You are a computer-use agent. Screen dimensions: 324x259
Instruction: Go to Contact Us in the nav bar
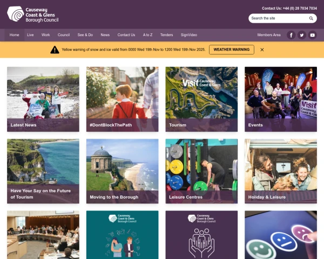pyautogui.click(x=126, y=35)
